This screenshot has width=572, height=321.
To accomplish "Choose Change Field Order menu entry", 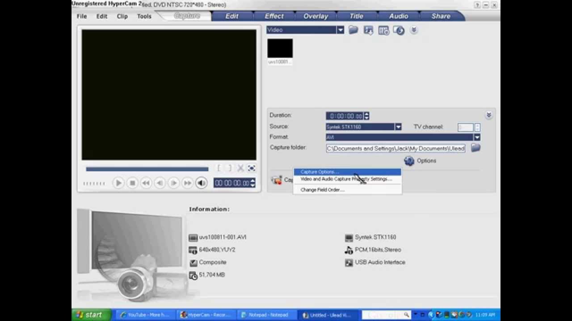I will point(347,190).
